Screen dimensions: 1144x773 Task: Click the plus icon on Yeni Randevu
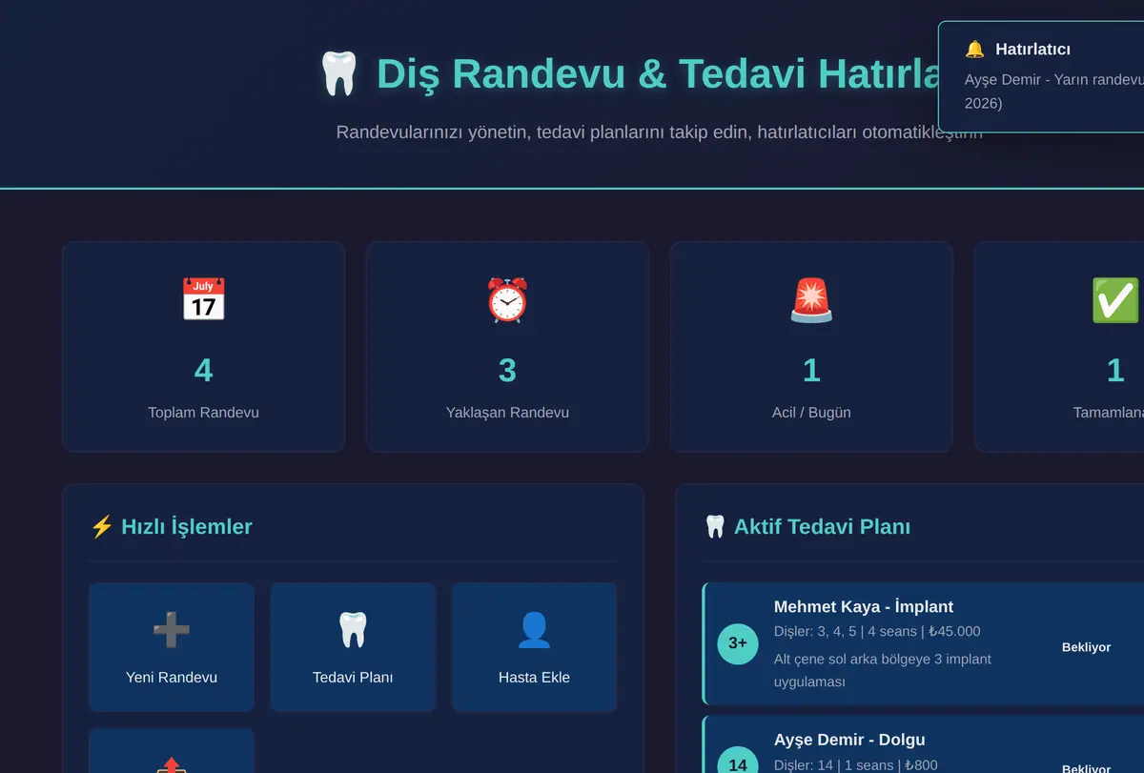(x=172, y=630)
